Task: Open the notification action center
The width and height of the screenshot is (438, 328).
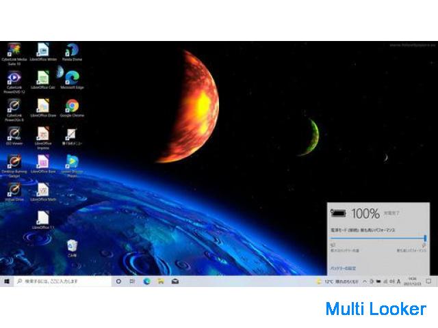Action: [x=428, y=281]
